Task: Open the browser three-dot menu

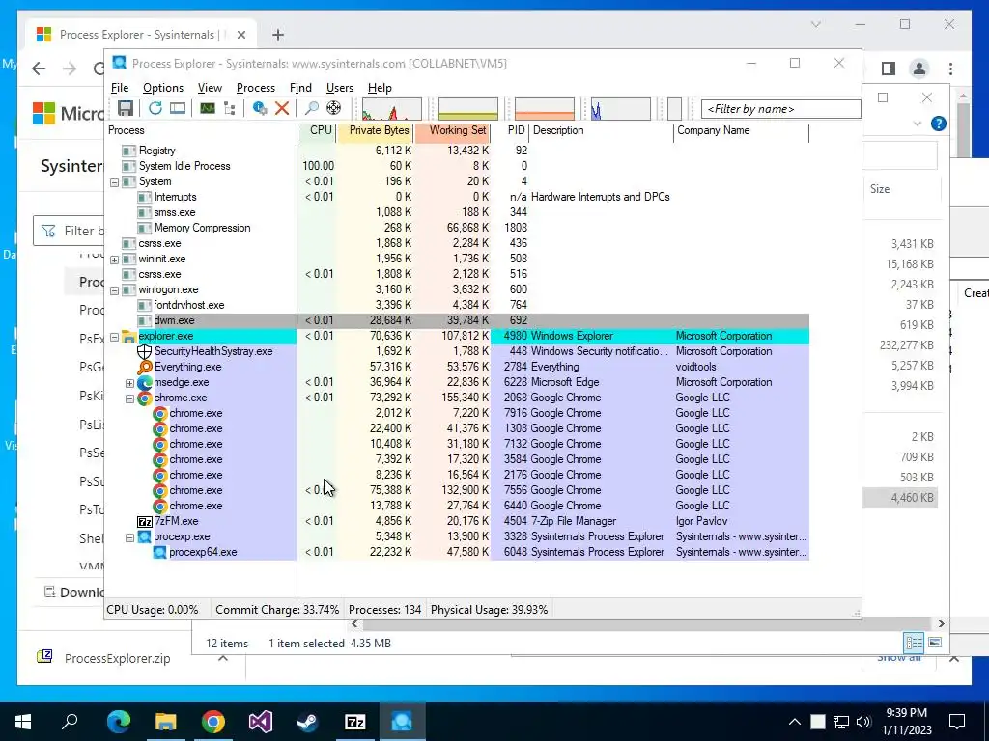Action: (x=950, y=69)
